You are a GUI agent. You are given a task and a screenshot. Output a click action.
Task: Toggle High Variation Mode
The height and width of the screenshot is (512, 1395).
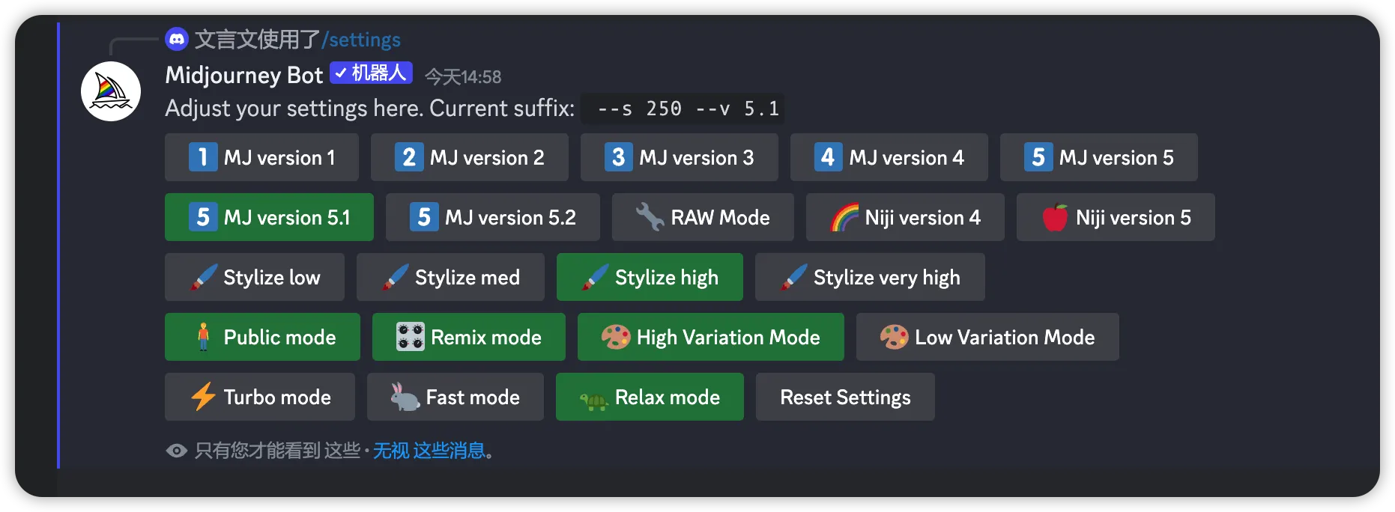(x=711, y=337)
